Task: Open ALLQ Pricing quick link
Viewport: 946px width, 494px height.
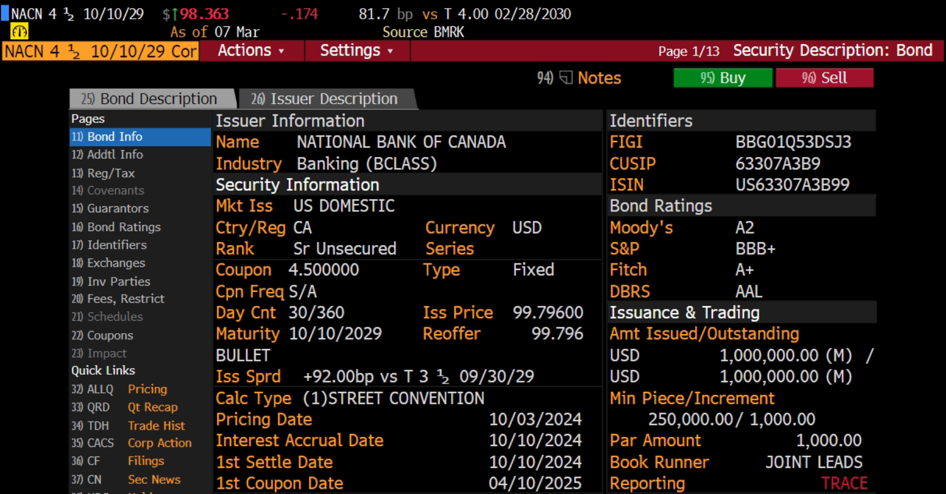Action: click(x=120, y=389)
